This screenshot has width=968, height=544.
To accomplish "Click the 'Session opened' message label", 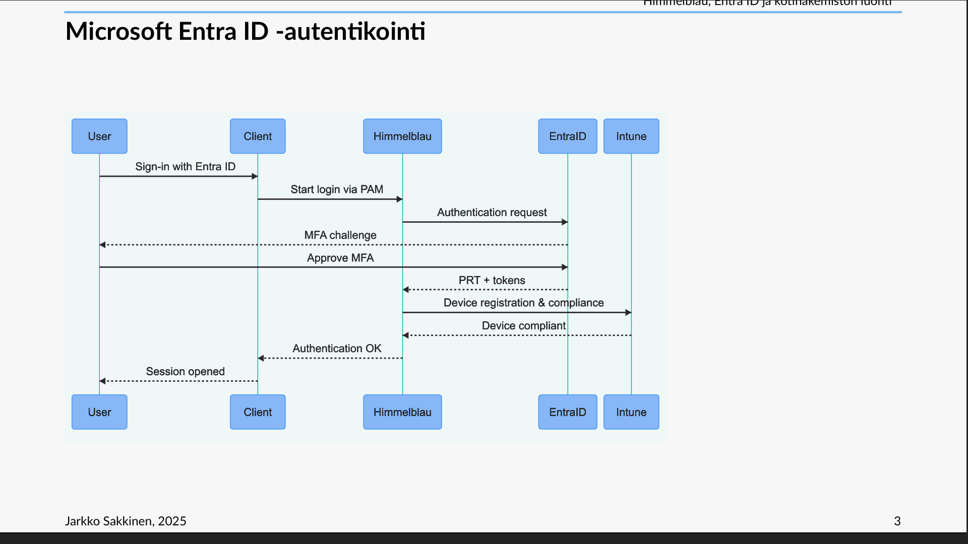I will (x=185, y=372).
